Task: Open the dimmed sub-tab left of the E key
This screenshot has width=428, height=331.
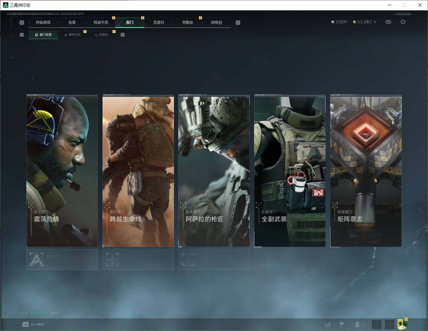Action: point(101,35)
